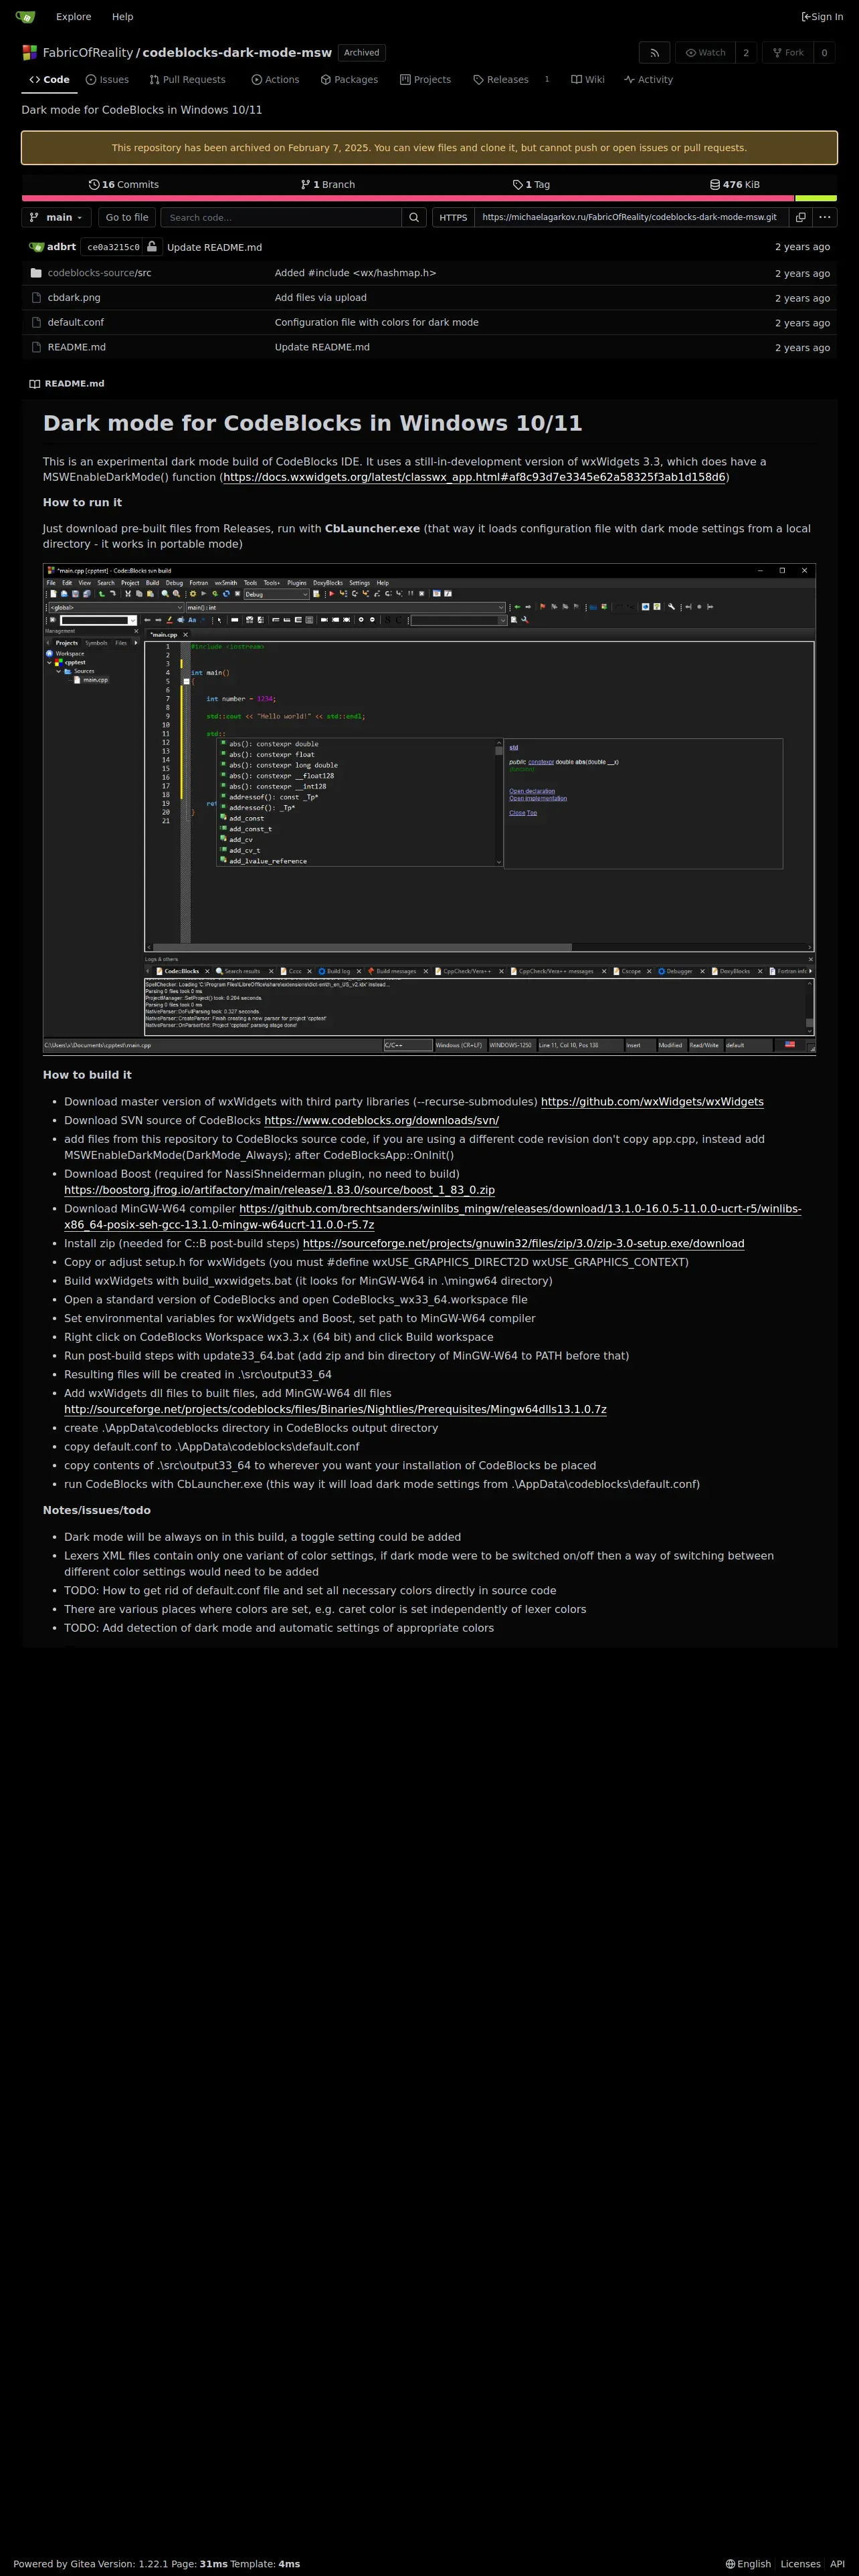The height and width of the screenshot is (2576, 859).
Task: Open the Packages tab
Action: pos(349,80)
